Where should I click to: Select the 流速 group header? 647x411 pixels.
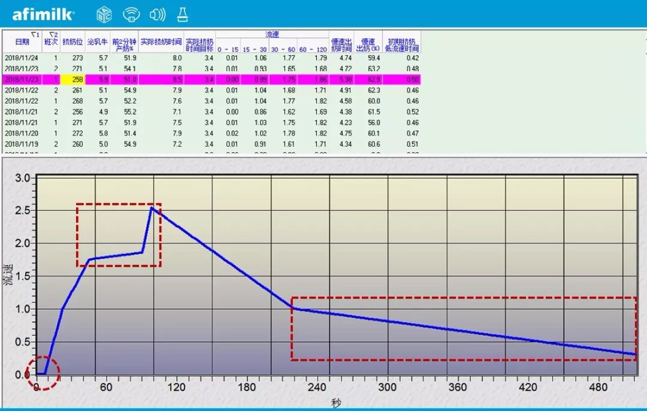click(x=272, y=35)
